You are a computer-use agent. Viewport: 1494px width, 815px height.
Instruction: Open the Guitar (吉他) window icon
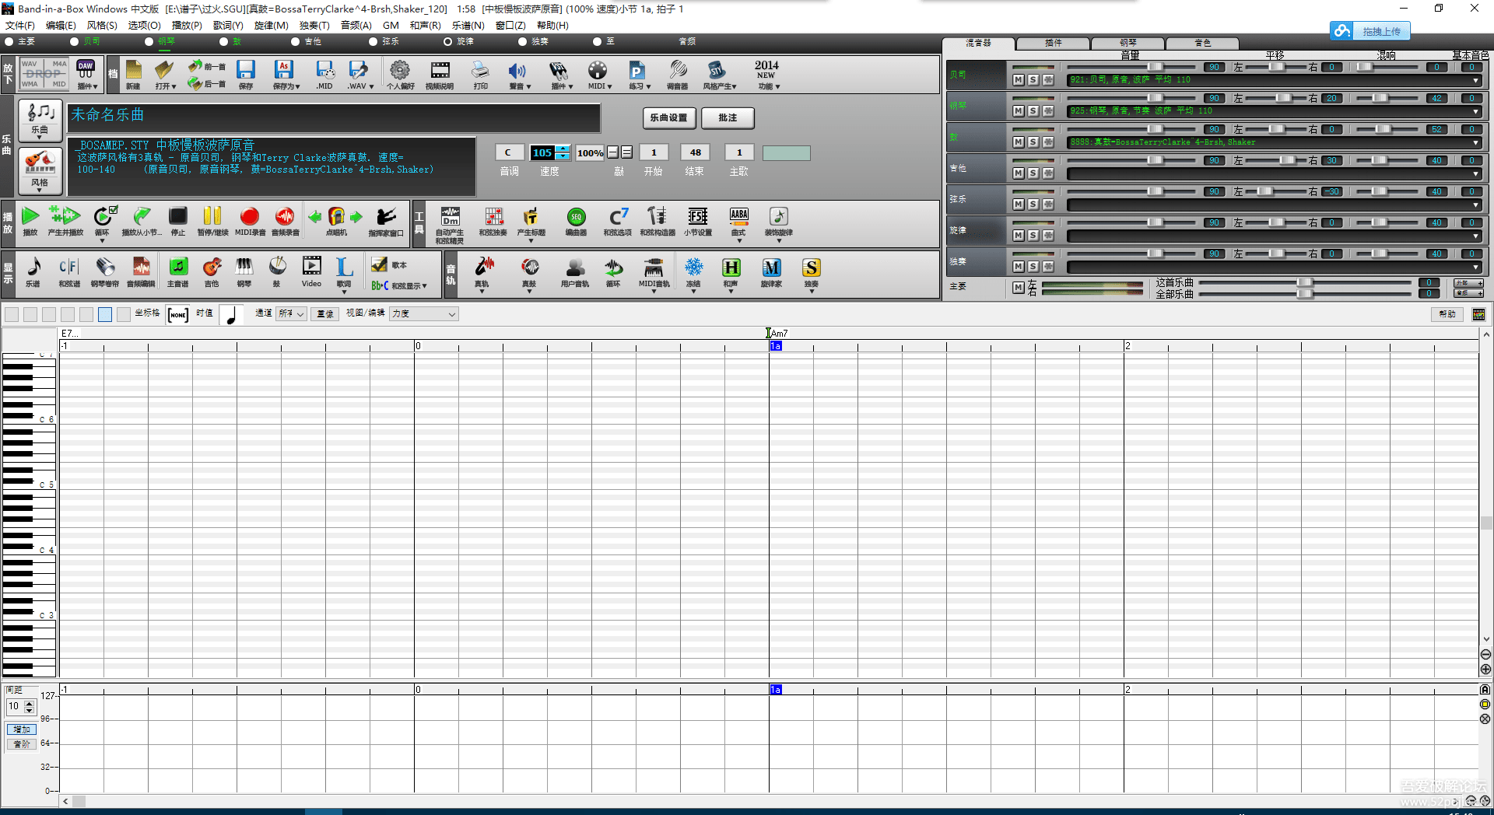coord(212,269)
